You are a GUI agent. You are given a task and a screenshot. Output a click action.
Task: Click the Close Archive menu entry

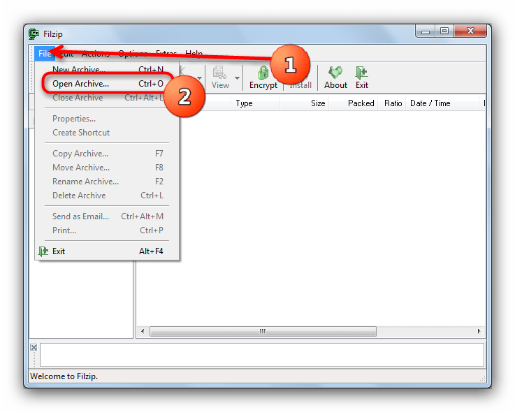pos(108,98)
